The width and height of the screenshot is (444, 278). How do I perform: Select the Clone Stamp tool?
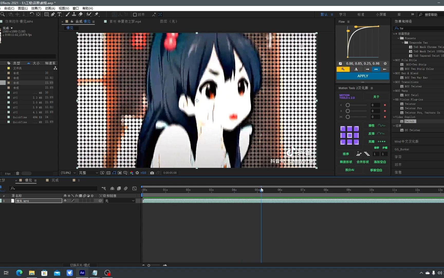74,14
